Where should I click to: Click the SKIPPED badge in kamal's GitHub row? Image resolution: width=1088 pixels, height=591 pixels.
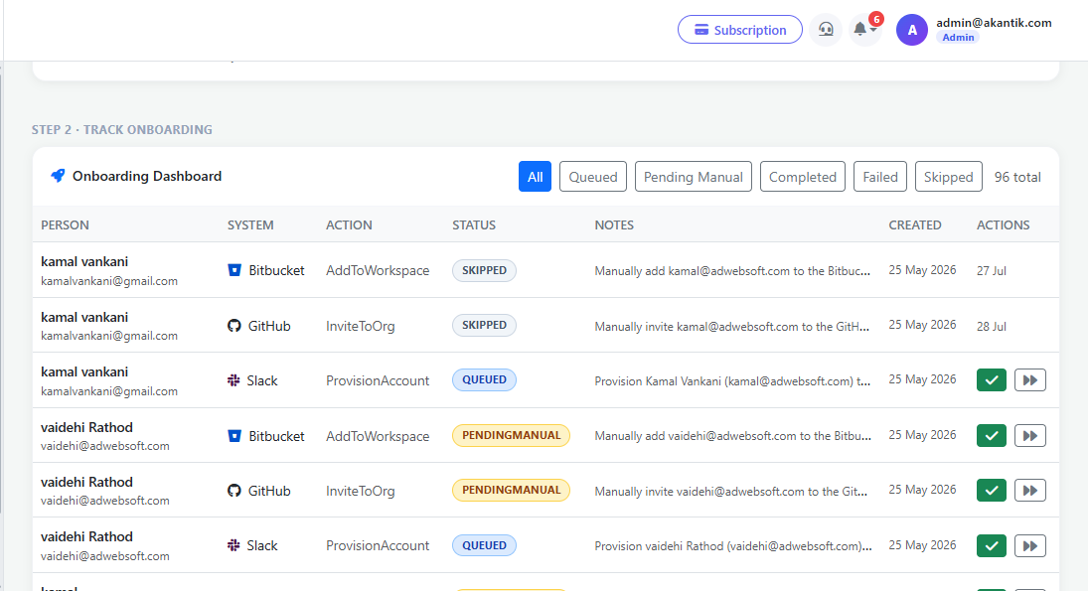click(x=484, y=326)
